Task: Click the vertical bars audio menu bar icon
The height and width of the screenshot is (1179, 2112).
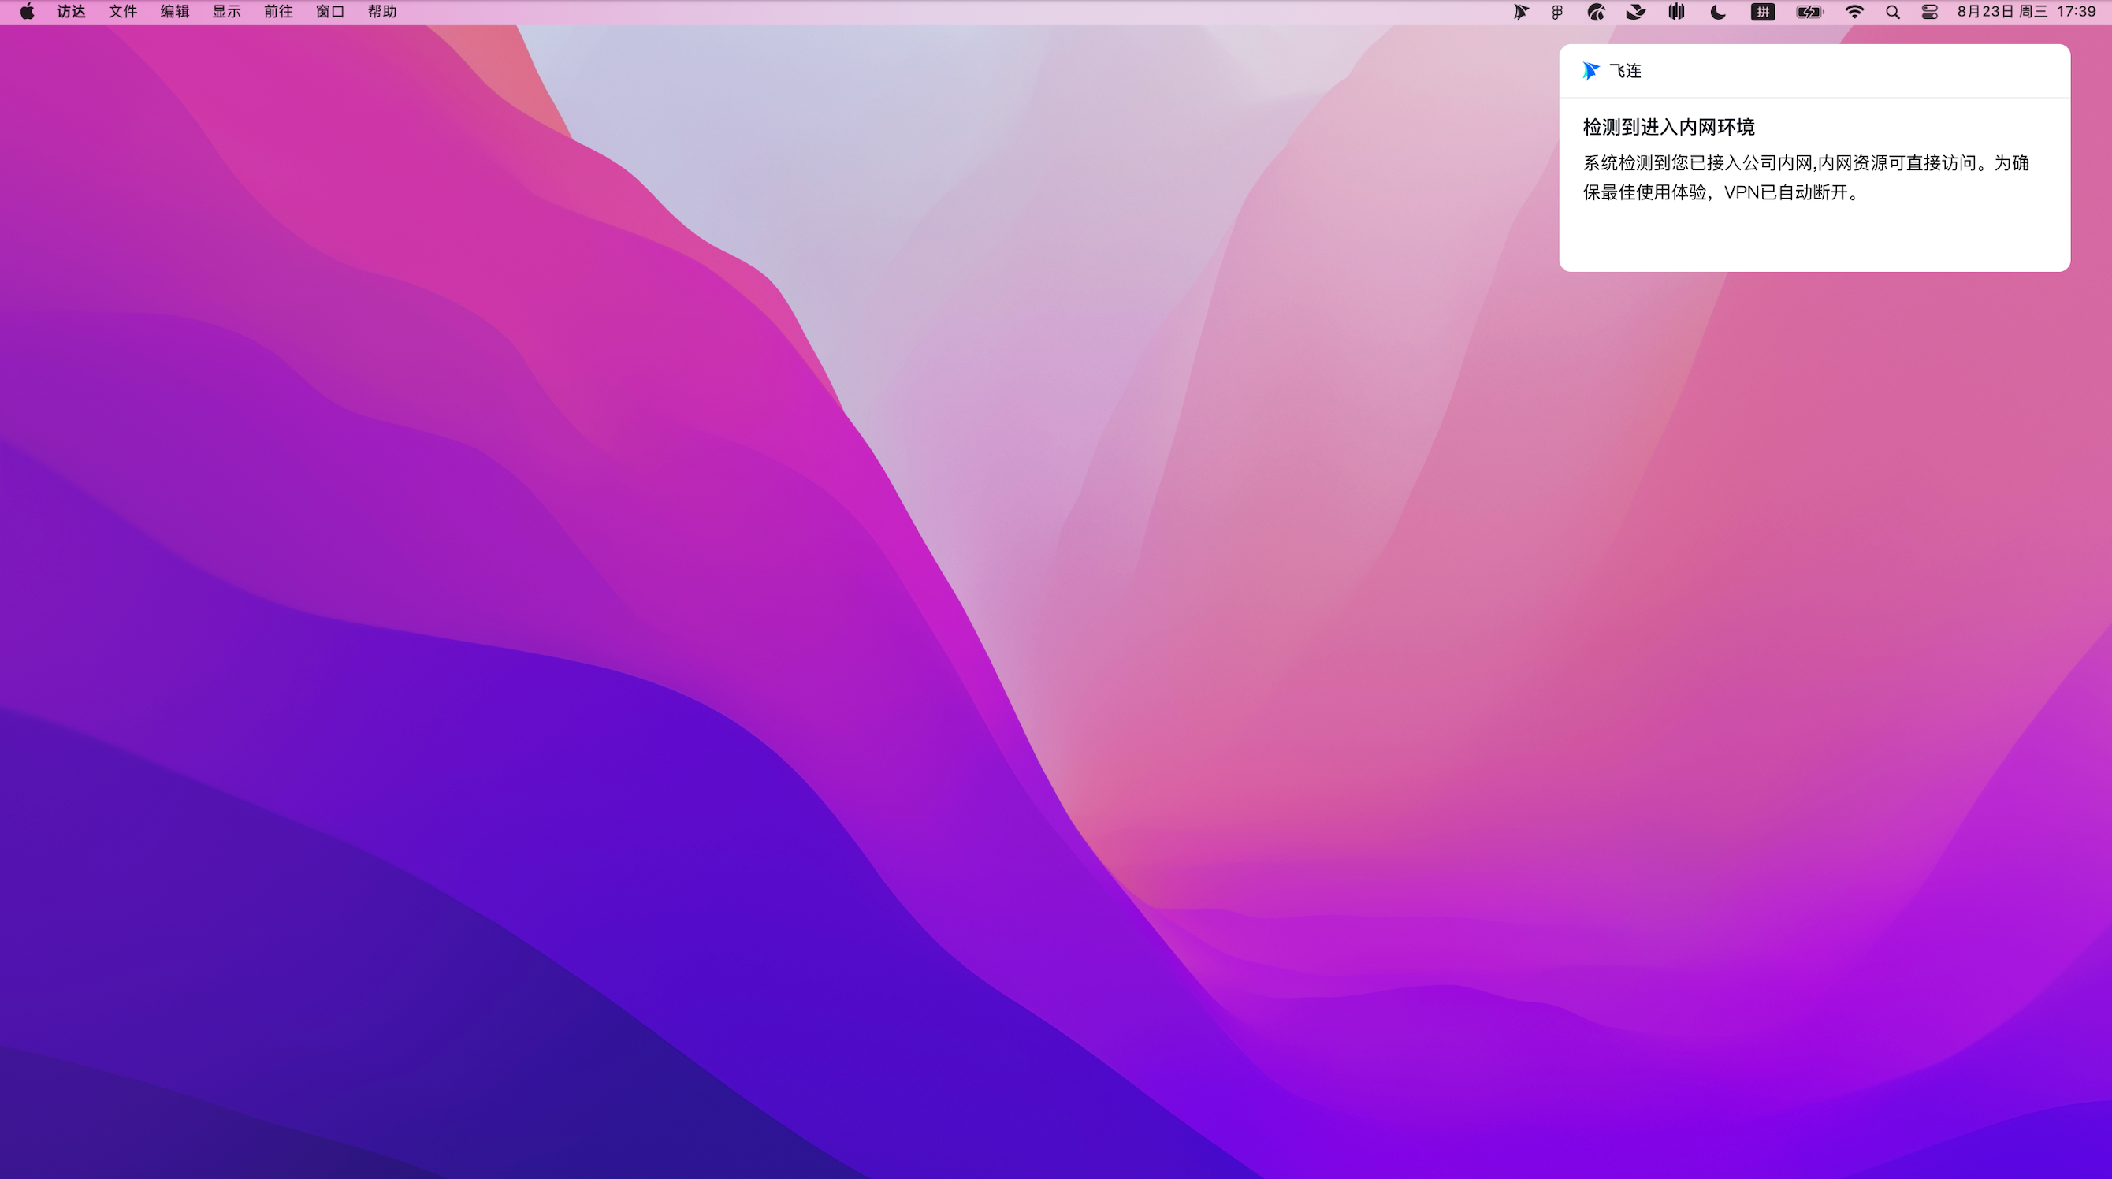Action: pos(1677,12)
